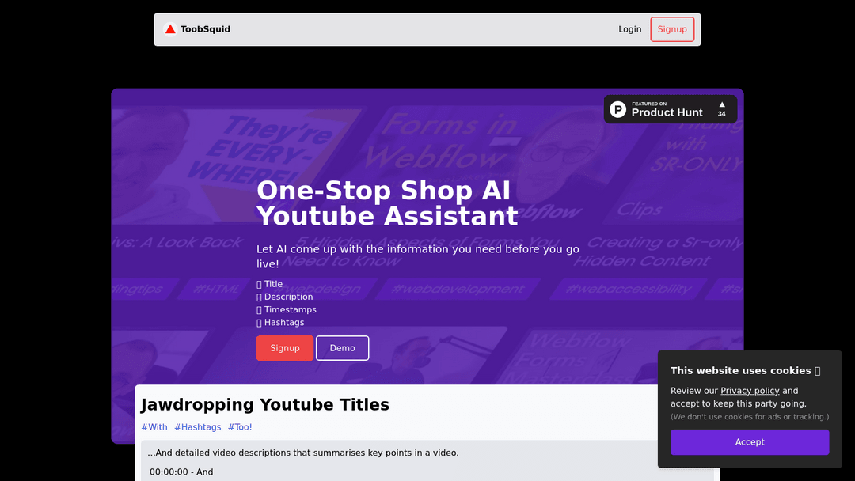Click the Product Hunt upvote arrow
The image size is (855, 481).
[721, 104]
